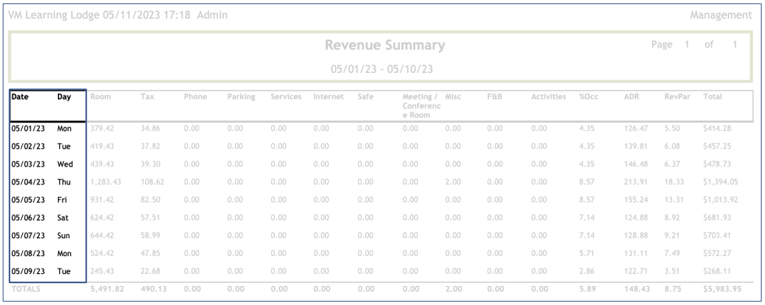Click the 05/01/23 date cell
This screenshot has height=305, width=765.
(x=27, y=128)
